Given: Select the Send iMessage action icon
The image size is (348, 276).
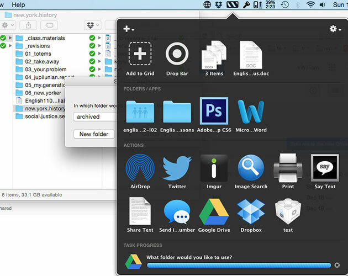Looking at the screenshot, I should click(177, 211).
